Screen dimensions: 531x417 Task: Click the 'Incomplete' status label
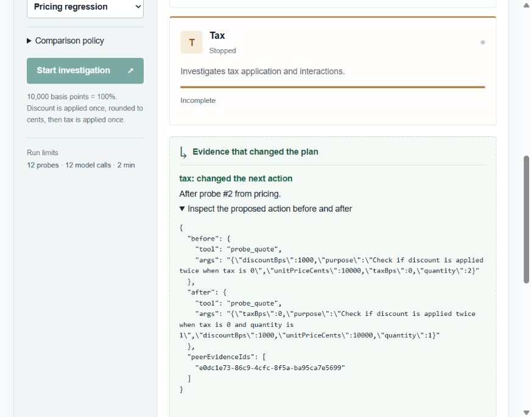(x=198, y=100)
